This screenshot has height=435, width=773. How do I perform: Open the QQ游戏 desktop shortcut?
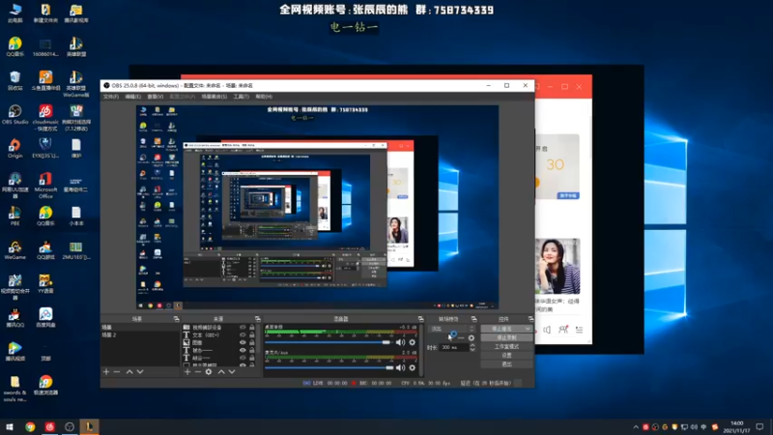(45, 250)
